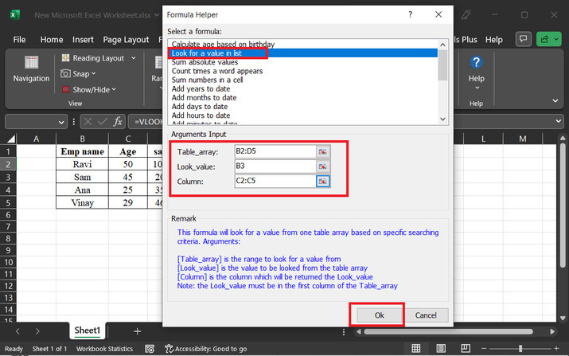Select the Sheet1 tab

[87, 331]
